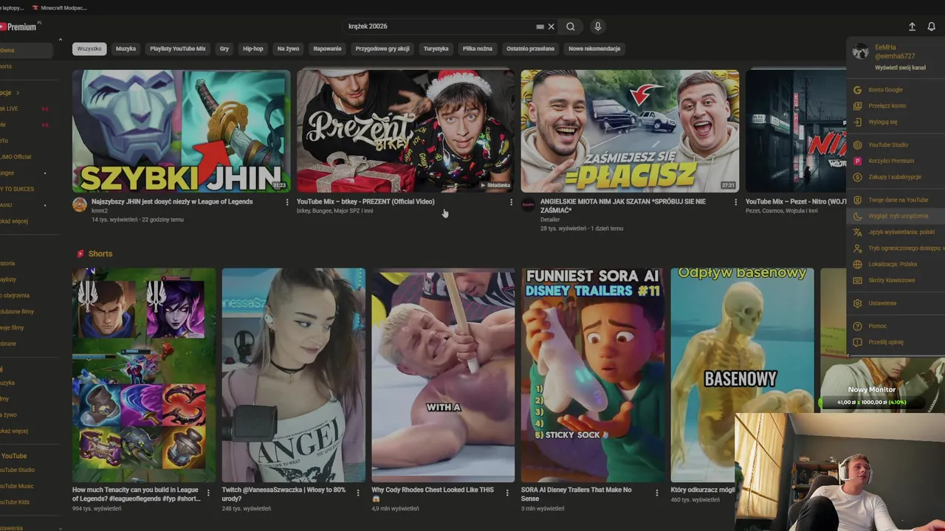Click the kmnt2 channel name
The width and height of the screenshot is (945, 531).
100,211
